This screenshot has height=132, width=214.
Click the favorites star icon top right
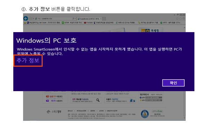180,19
